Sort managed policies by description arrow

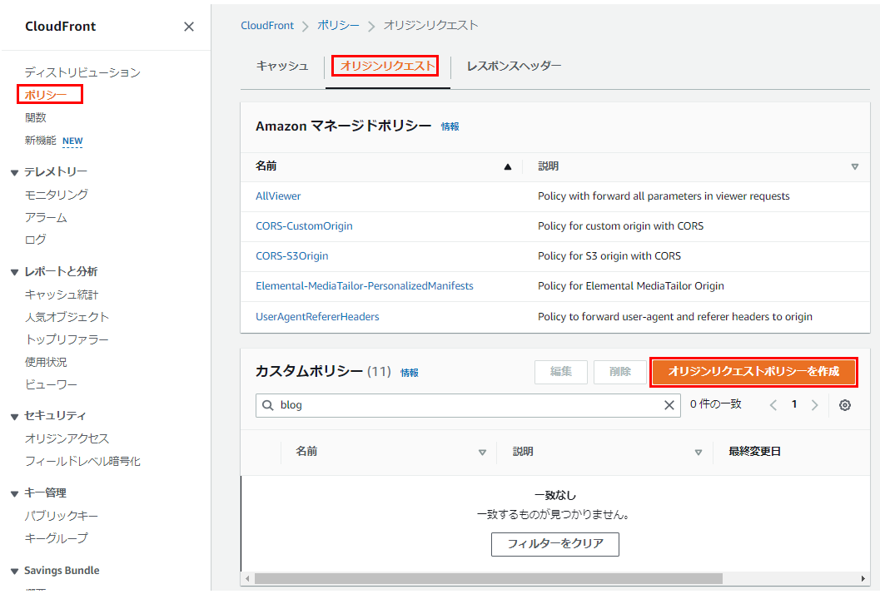point(854,166)
